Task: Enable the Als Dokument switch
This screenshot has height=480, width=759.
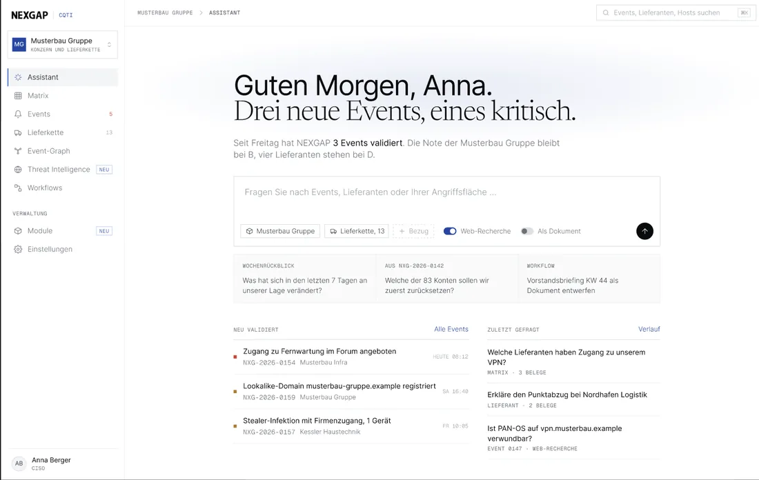Action: (527, 231)
